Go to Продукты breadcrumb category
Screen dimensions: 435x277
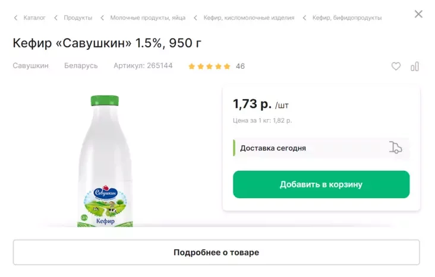point(78,18)
